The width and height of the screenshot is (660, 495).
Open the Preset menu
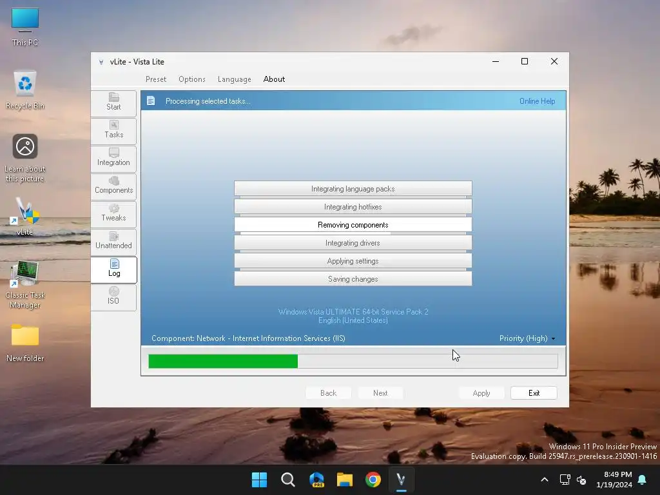(156, 79)
